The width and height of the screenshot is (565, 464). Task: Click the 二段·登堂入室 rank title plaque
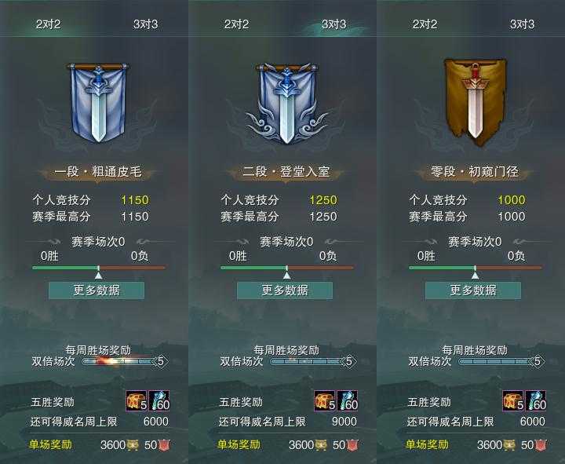pyautogui.click(x=286, y=172)
